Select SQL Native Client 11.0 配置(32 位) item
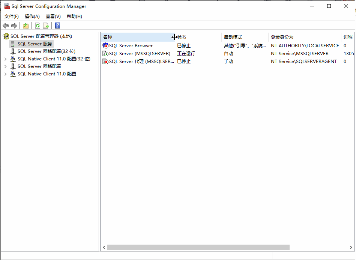356x260 pixels. coord(54,59)
